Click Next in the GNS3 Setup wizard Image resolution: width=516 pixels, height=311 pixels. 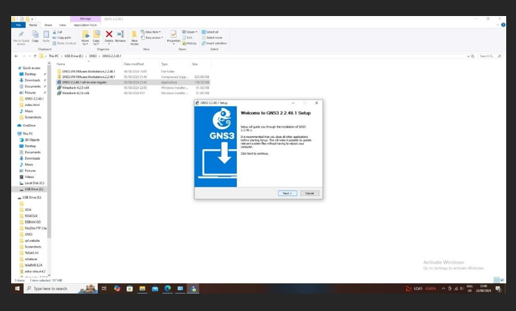[287, 193]
